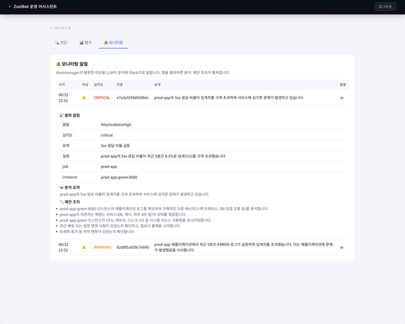Click the warning icon in CRITICAL row
This screenshot has height=324, width=405.
point(84,98)
